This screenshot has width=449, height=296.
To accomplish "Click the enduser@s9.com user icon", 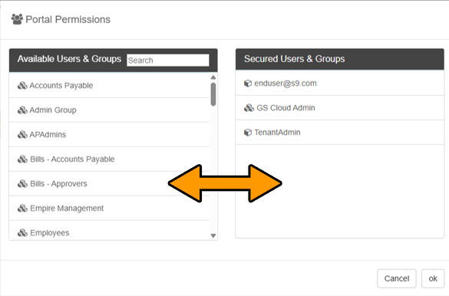I will point(248,84).
